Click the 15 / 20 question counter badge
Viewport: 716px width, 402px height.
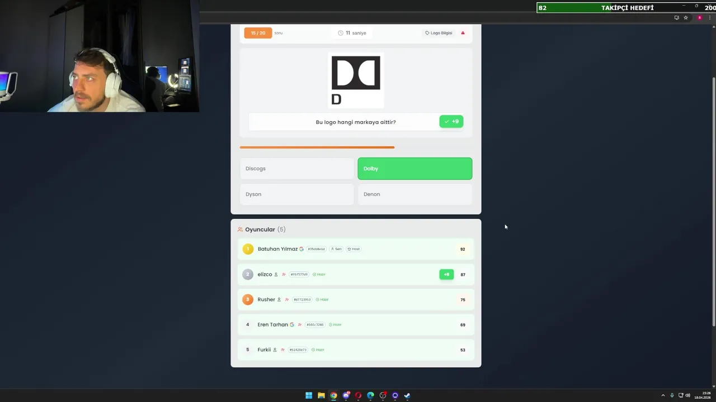[258, 33]
